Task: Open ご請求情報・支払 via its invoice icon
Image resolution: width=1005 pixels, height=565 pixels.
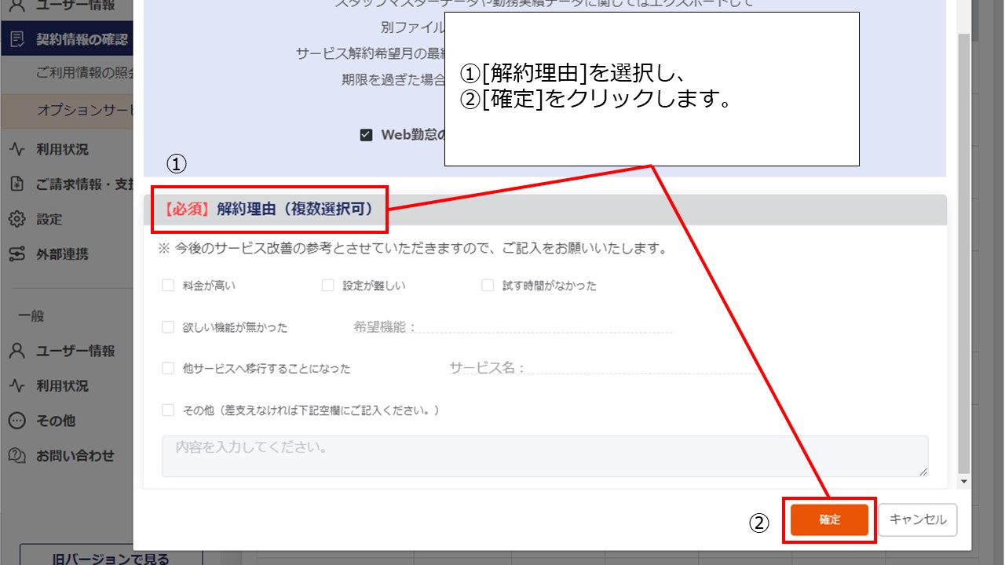Action: point(17,184)
